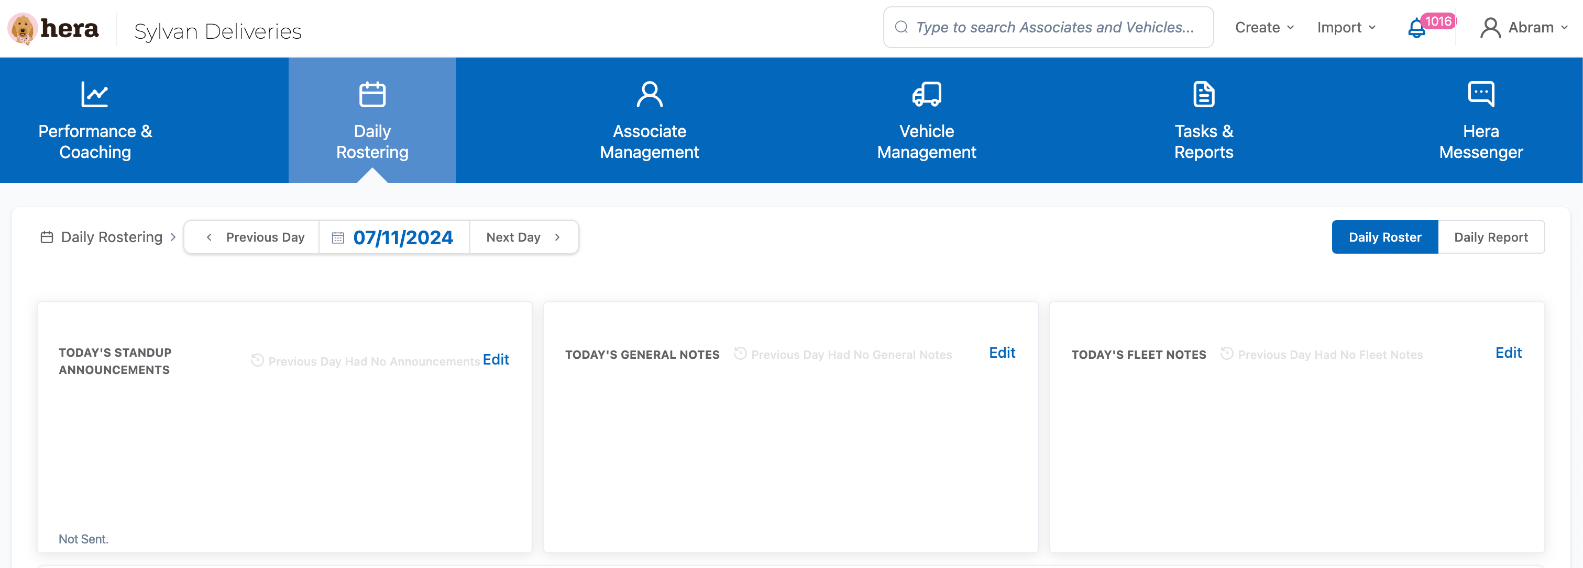Open the notifications bell icon
Screen dimensions: 1583x568
coord(1416,28)
